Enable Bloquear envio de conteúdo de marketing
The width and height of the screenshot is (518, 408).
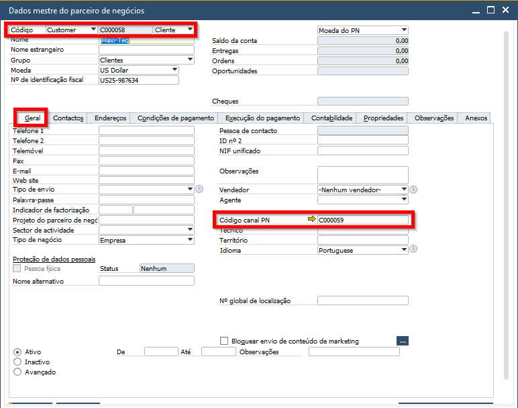pos(224,341)
